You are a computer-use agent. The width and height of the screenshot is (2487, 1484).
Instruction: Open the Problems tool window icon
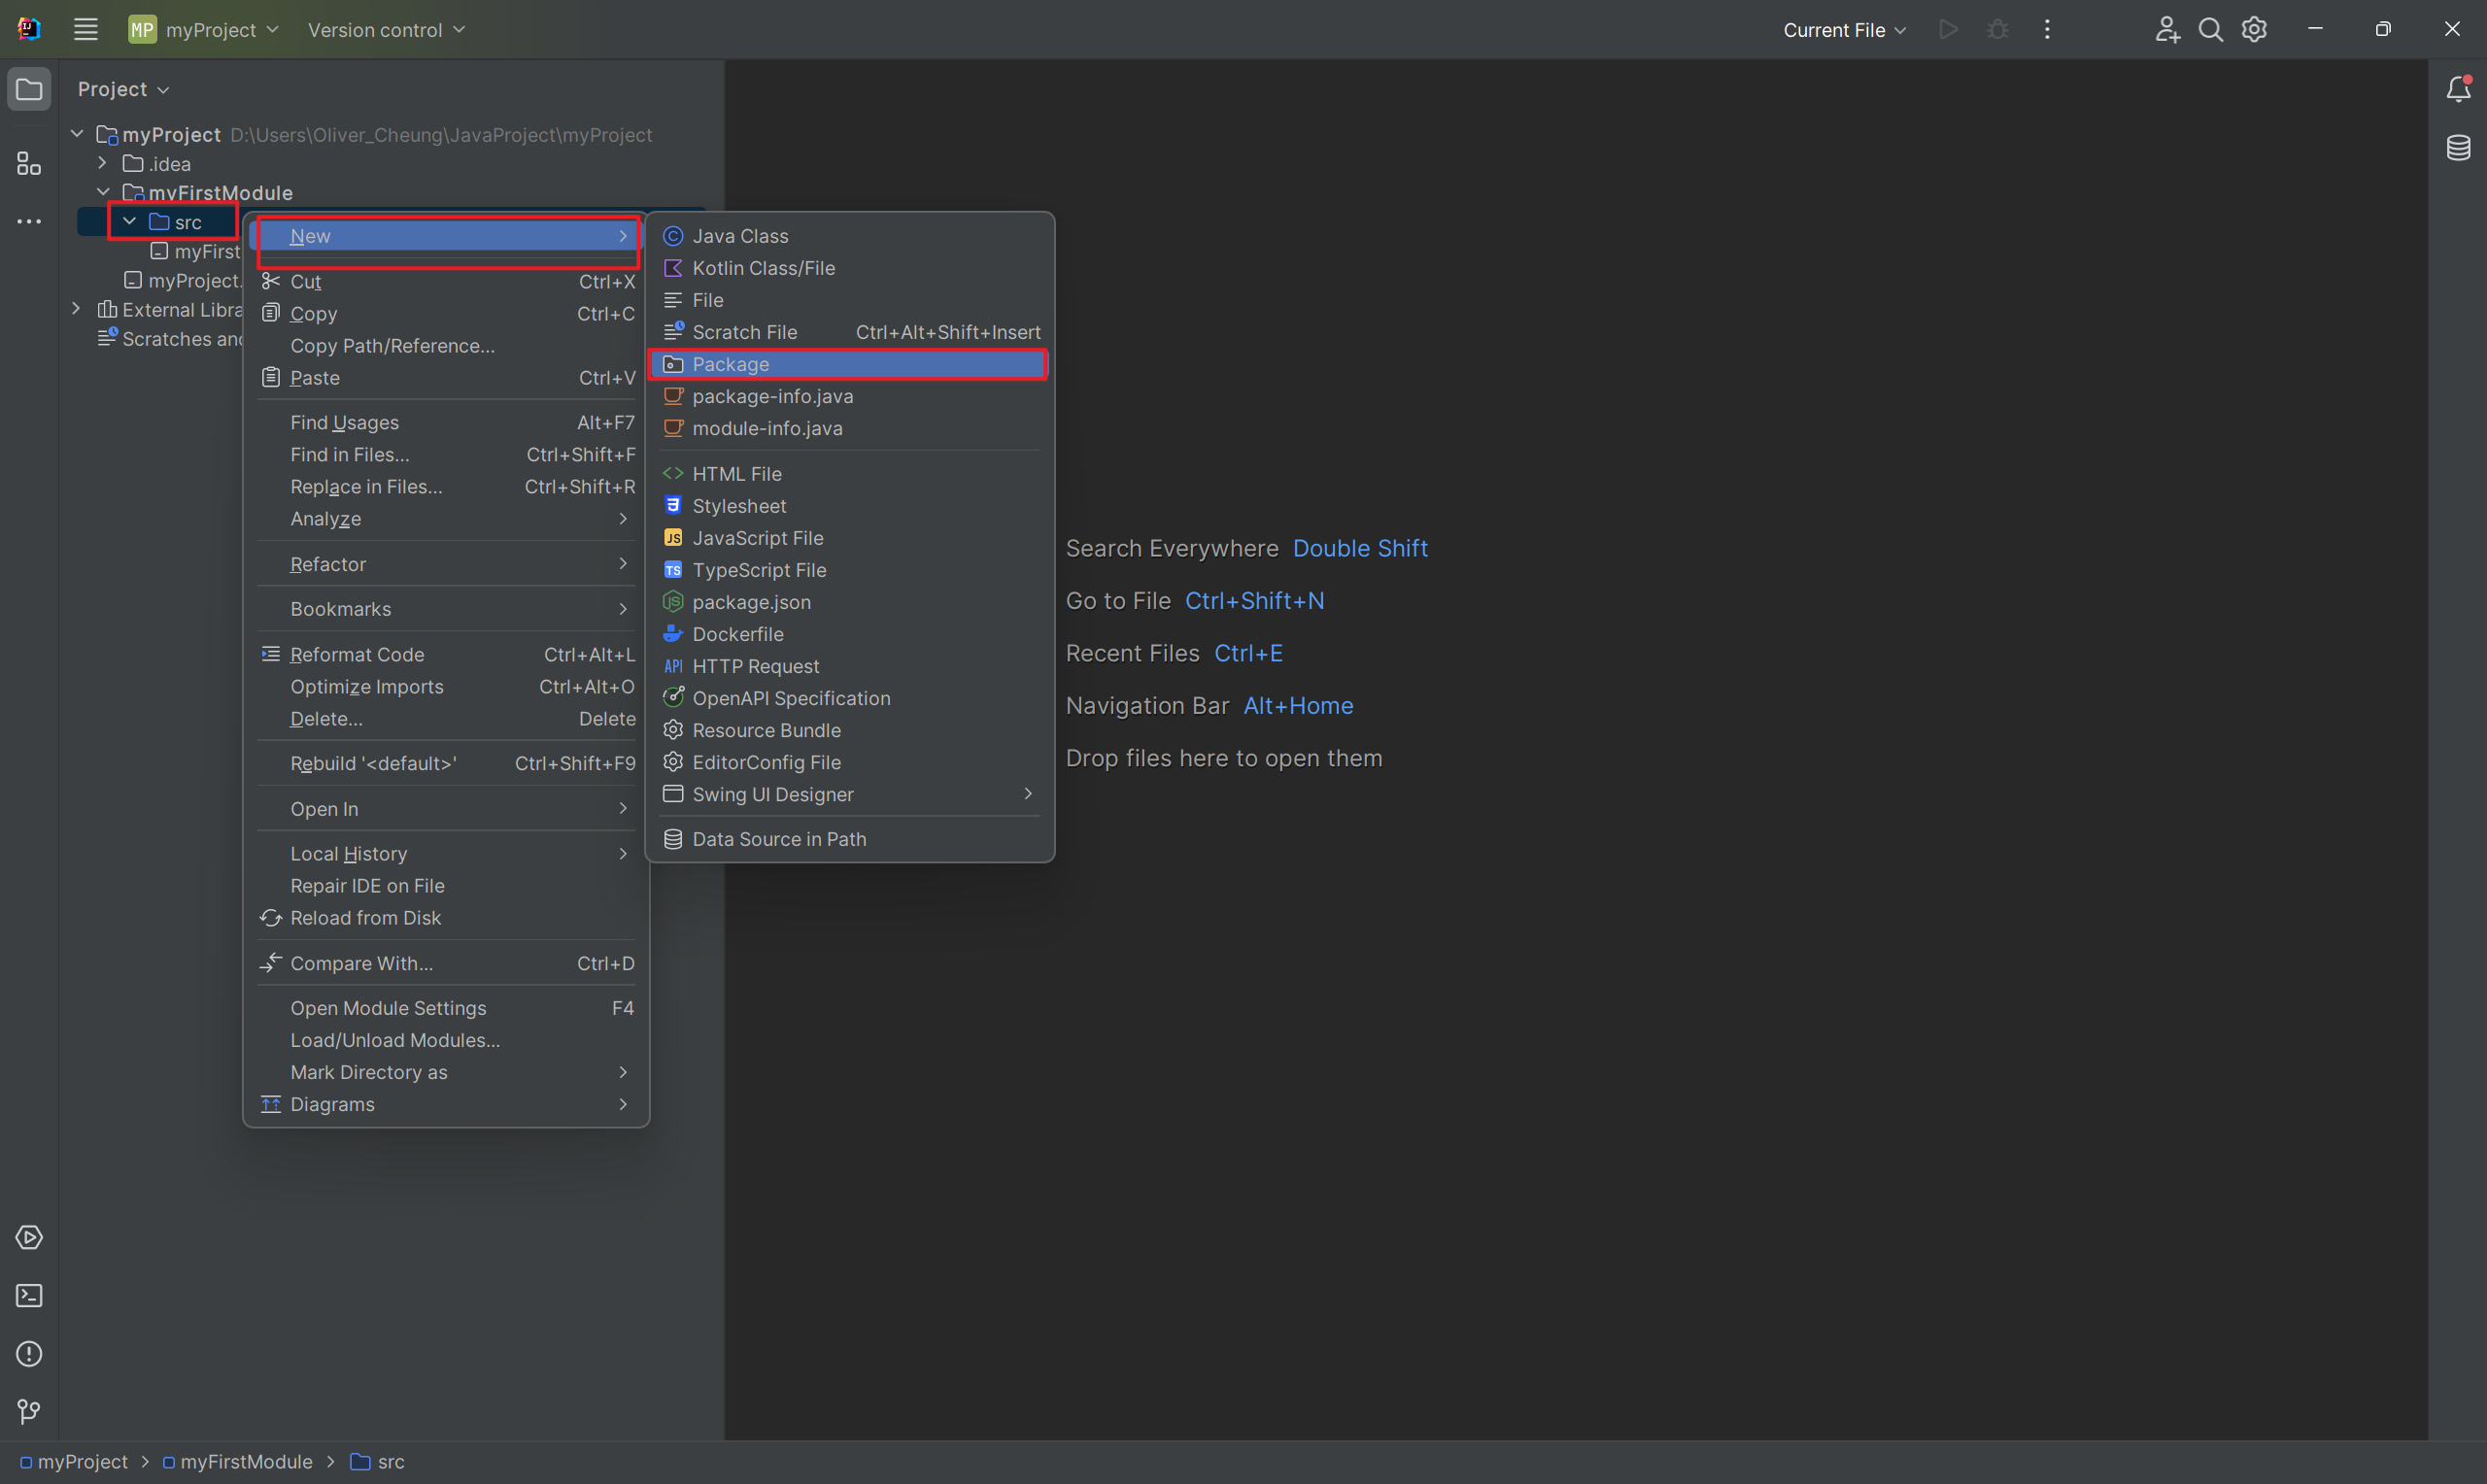point(29,1354)
